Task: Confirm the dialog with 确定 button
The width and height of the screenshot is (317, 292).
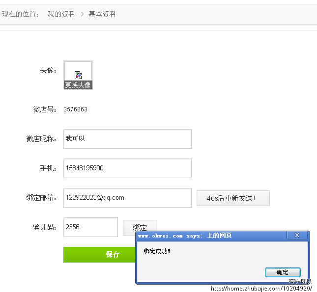Action: [x=283, y=272]
